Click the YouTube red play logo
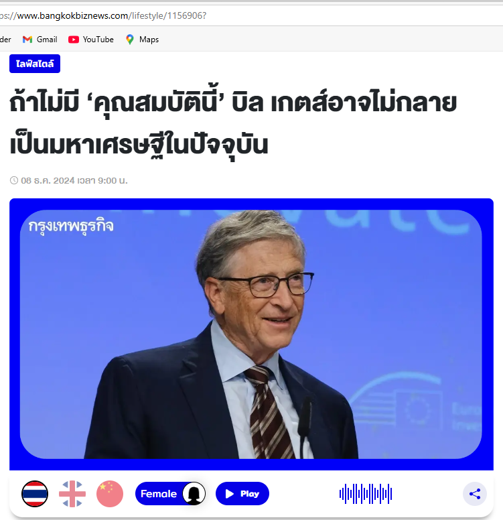 pos(74,40)
